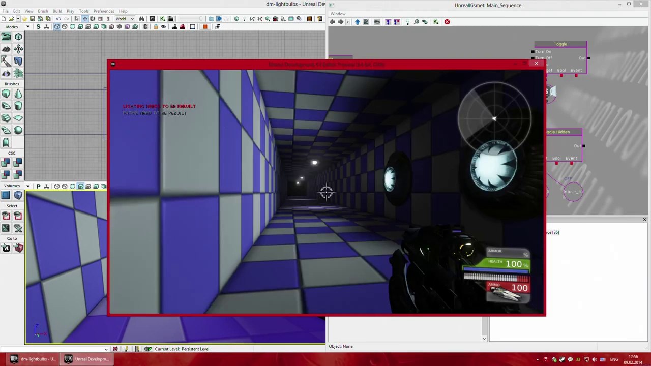Toggle show-flags eye icon in viewport toolbar
Screen dimensions: 651x366
click(x=163, y=26)
